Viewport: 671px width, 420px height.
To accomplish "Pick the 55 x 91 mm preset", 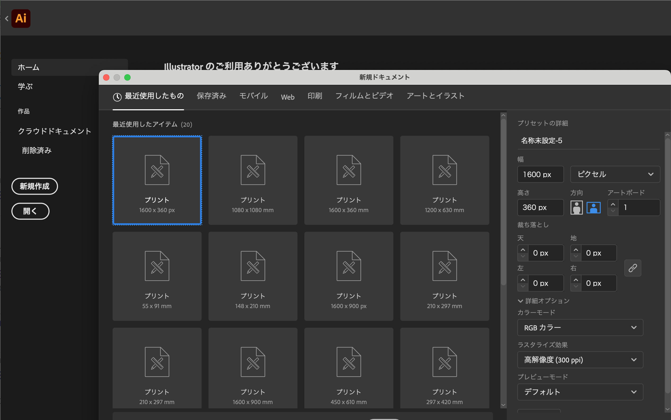I will click(157, 276).
